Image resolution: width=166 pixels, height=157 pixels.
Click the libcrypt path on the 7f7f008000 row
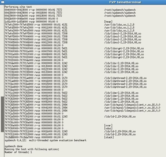coord(124,48)
